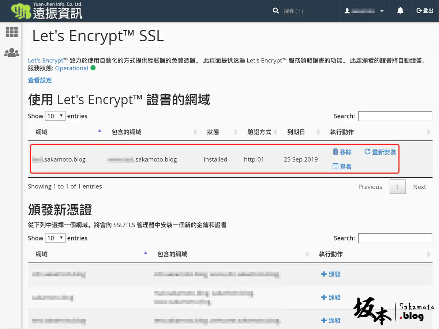
Task: Click the notifications bell icon
Action: pos(400,11)
